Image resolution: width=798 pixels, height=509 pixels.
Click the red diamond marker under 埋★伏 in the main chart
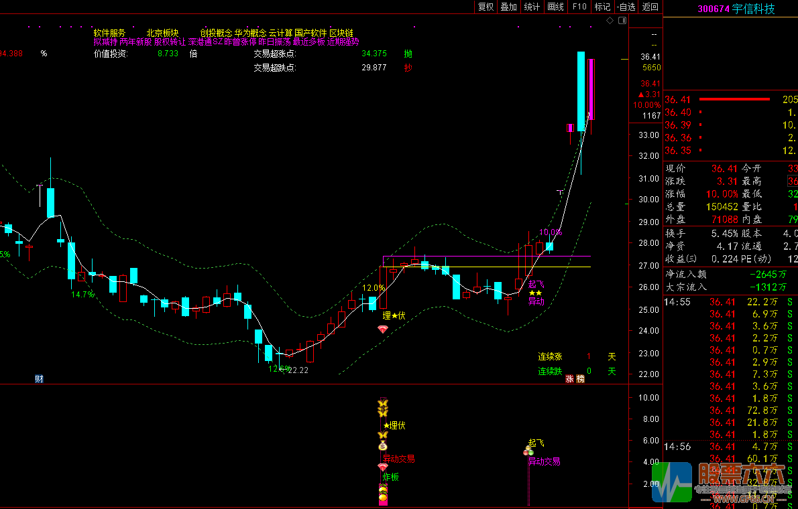pyautogui.click(x=383, y=330)
